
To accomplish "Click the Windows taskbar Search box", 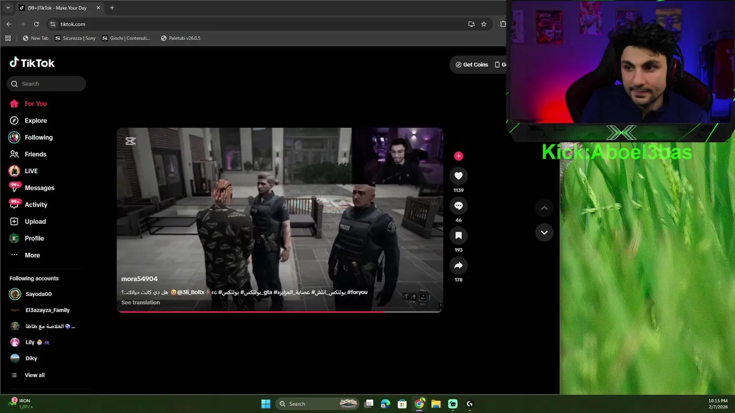I will [x=319, y=404].
